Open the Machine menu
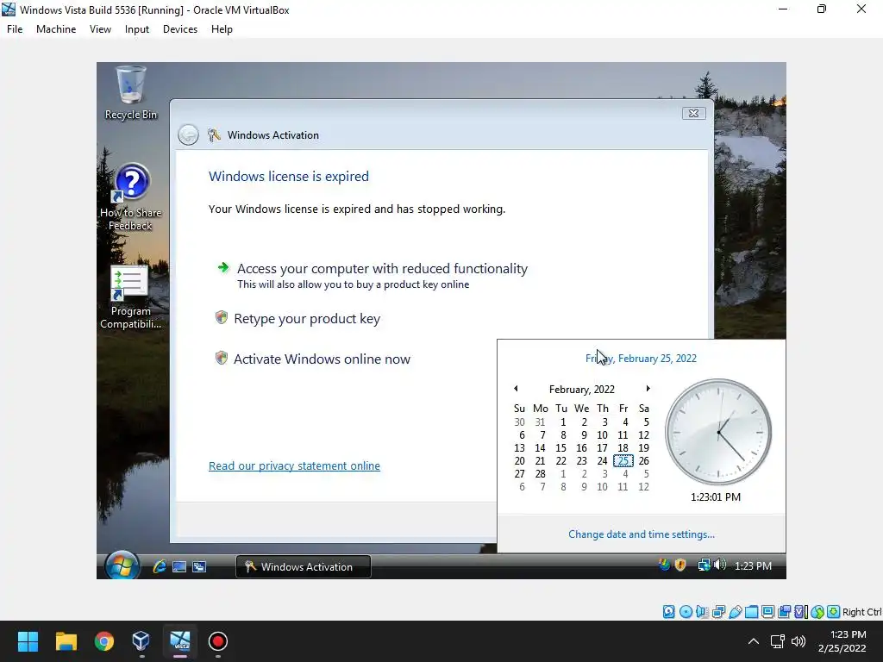Image resolution: width=883 pixels, height=662 pixels. pos(56,29)
